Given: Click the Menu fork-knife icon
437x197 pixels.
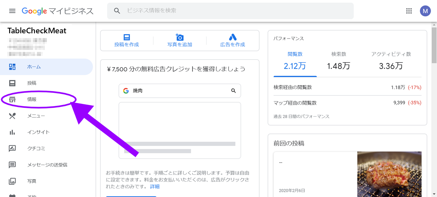Looking at the screenshot, I should pos(12,116).
